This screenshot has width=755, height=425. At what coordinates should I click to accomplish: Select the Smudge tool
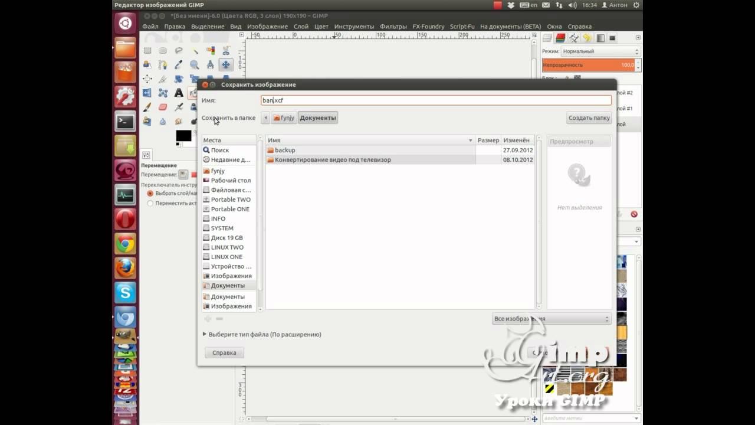click(x=179, y=121)
